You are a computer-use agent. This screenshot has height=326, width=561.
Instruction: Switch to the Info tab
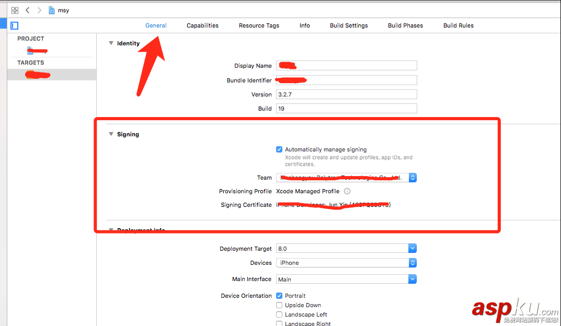[x=305, y=26]
